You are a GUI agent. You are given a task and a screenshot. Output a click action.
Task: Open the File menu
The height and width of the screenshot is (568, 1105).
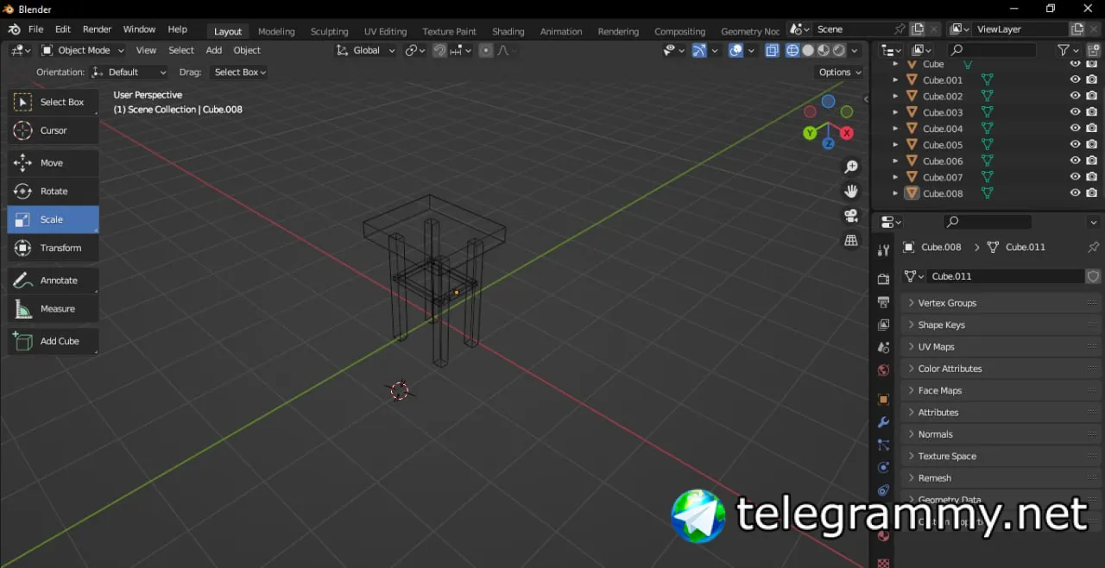[35, 29]
